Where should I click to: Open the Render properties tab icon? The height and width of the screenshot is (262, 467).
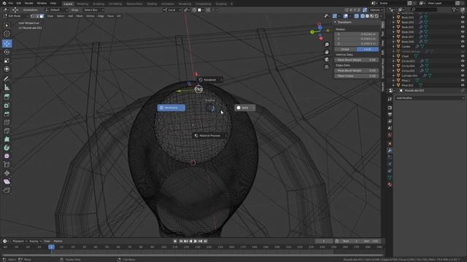pyautogui.click(x=390, y=108)
